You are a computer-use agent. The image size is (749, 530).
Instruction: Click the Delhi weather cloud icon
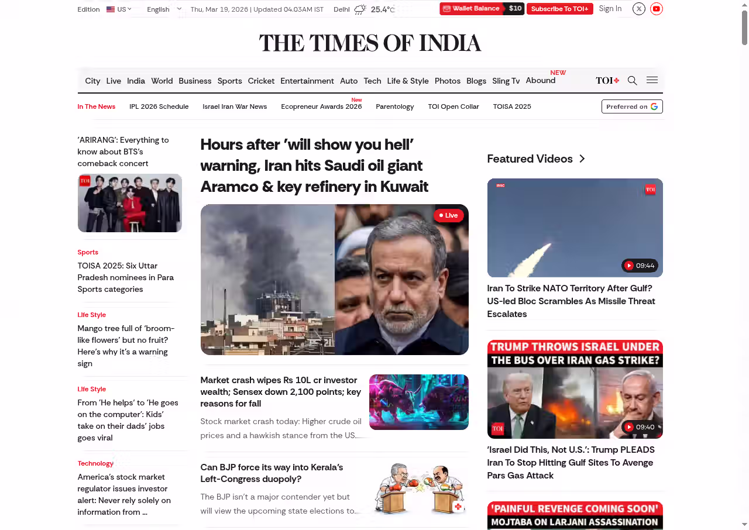360,9
